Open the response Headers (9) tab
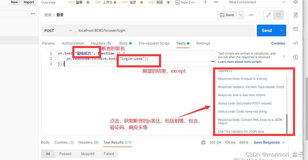Screen dimensions: 308x160 pyautogui.click(x=88, y=142)
